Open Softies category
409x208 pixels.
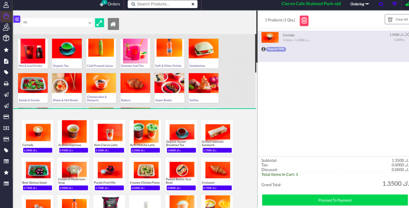(x=203, y=88)
